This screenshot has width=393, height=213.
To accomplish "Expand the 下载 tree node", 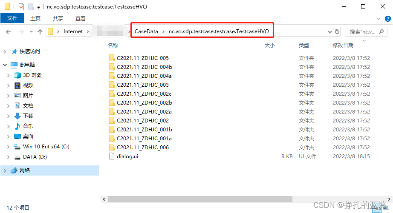I will tap(8, 116).
